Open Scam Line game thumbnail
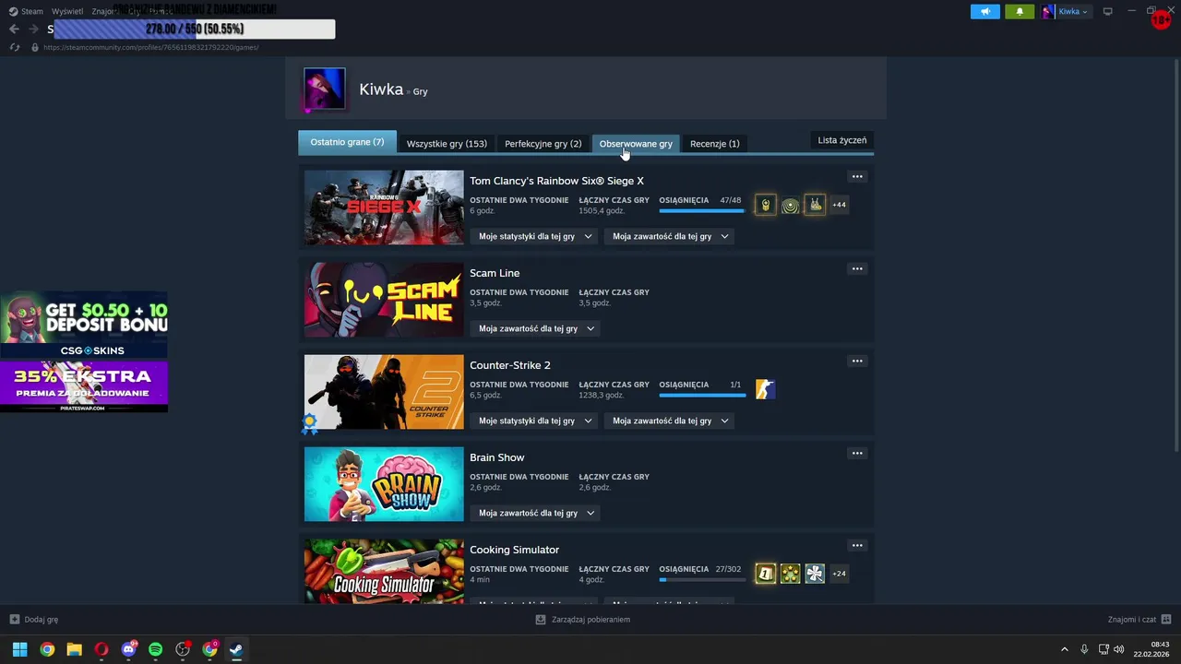The width and height of the screenshot is (1181, 664). (x=384, y=300)
